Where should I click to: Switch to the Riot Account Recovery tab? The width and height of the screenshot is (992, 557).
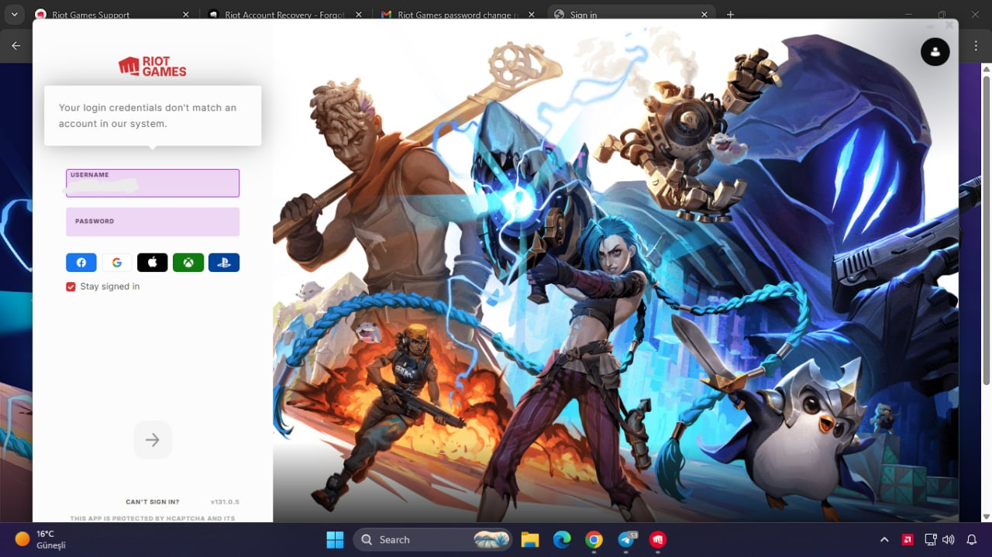click(284, 15)
